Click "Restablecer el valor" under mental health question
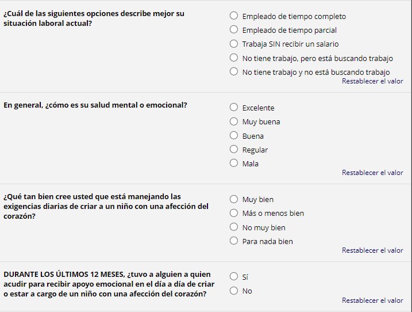This screenshot has width=412, height=312. tap(372, 173)
